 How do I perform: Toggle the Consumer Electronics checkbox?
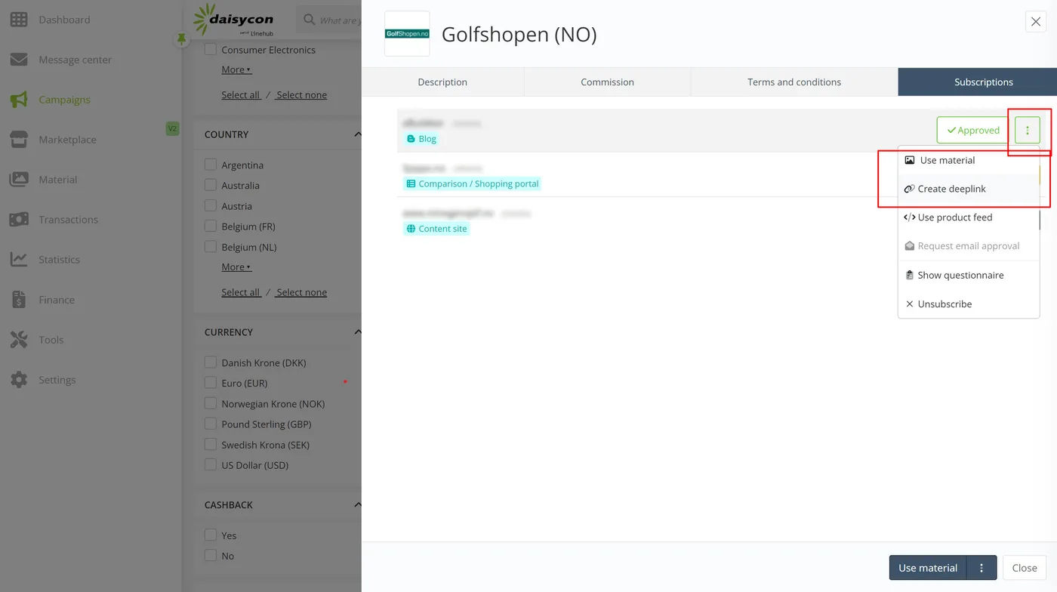click(x=211, y=50)
